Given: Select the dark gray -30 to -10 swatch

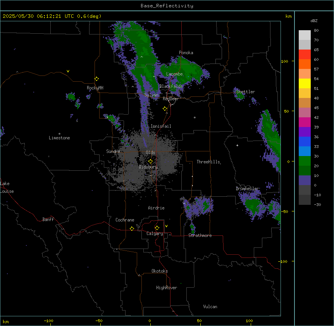Looking at the screenshot, I should (305, 200).
